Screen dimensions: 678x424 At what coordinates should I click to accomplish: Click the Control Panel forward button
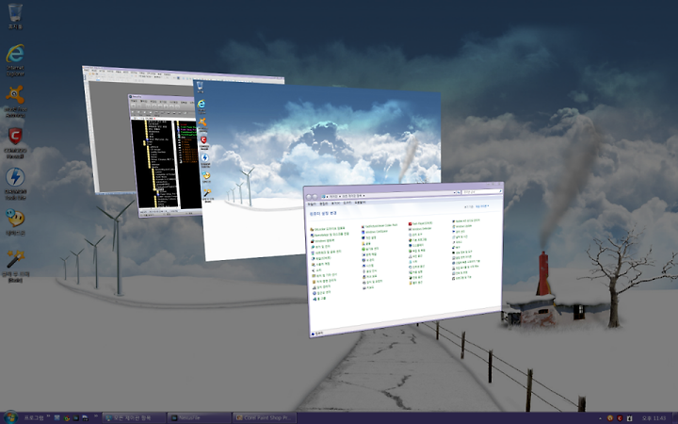[315, 197]
